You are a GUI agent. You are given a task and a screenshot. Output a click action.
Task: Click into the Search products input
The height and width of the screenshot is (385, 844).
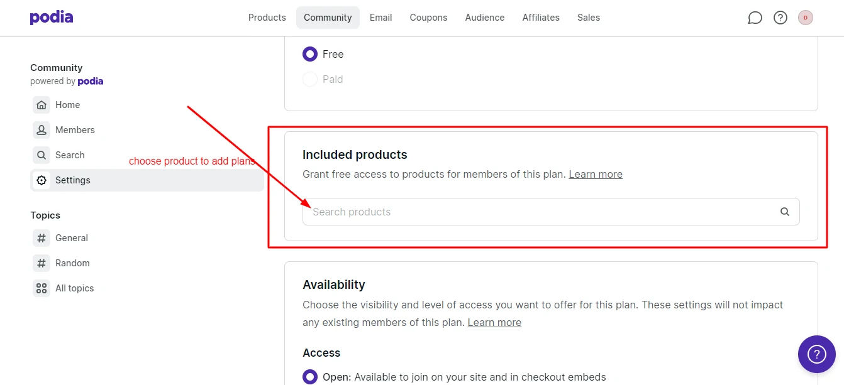[x=551, y=212]
